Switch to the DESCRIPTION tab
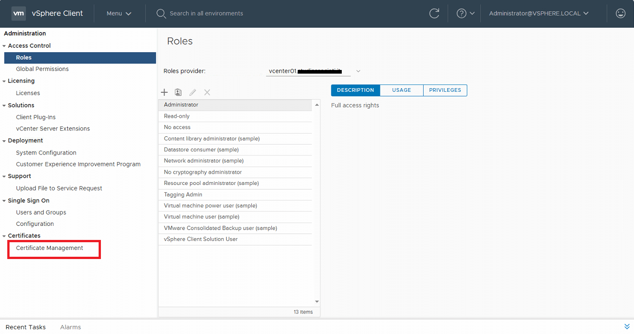Viewport: 634px width, 334px height. [355, 90]
